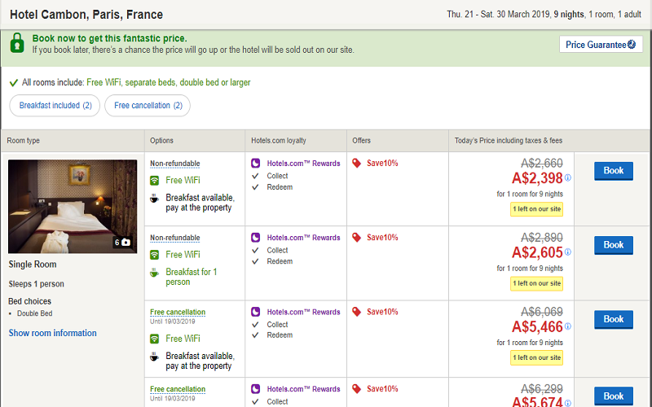
Task: Open Show room information link
Action: coord(52,333)
